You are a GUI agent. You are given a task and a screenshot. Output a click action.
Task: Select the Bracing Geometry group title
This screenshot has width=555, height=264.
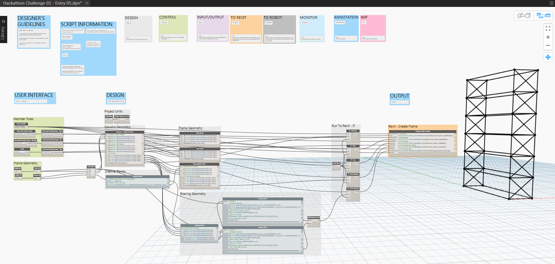[x=193, y=194]
